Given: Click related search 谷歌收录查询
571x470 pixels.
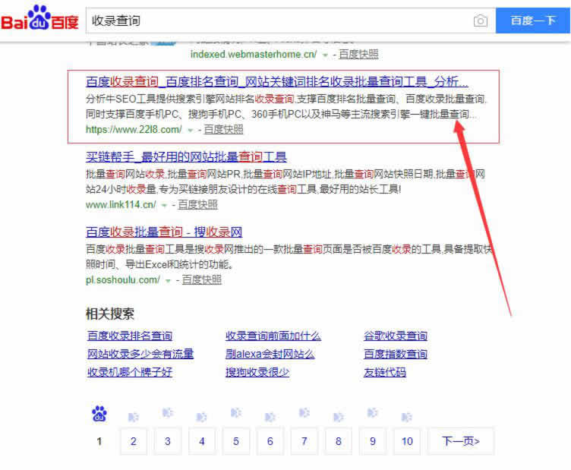Looking at the screenshot, I should [395, 336].
